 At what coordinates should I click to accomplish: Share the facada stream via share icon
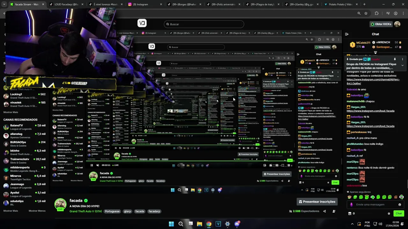click(x=324, y=211)
